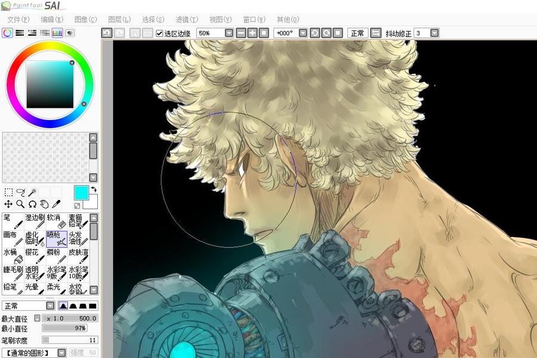
Task: Toggle the scratchpad panel icon
Action: tap(70, 33)
